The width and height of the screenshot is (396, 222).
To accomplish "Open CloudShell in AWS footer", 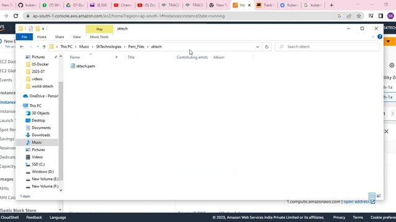I will (x=10, y=218).
